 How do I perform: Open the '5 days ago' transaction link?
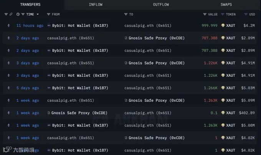tap(28, 88)
